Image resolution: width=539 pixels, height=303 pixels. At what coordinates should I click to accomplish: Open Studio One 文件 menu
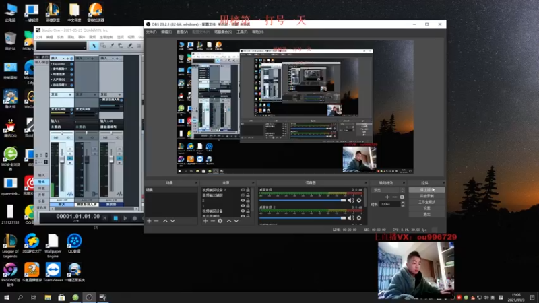click(x=39, y=37)
